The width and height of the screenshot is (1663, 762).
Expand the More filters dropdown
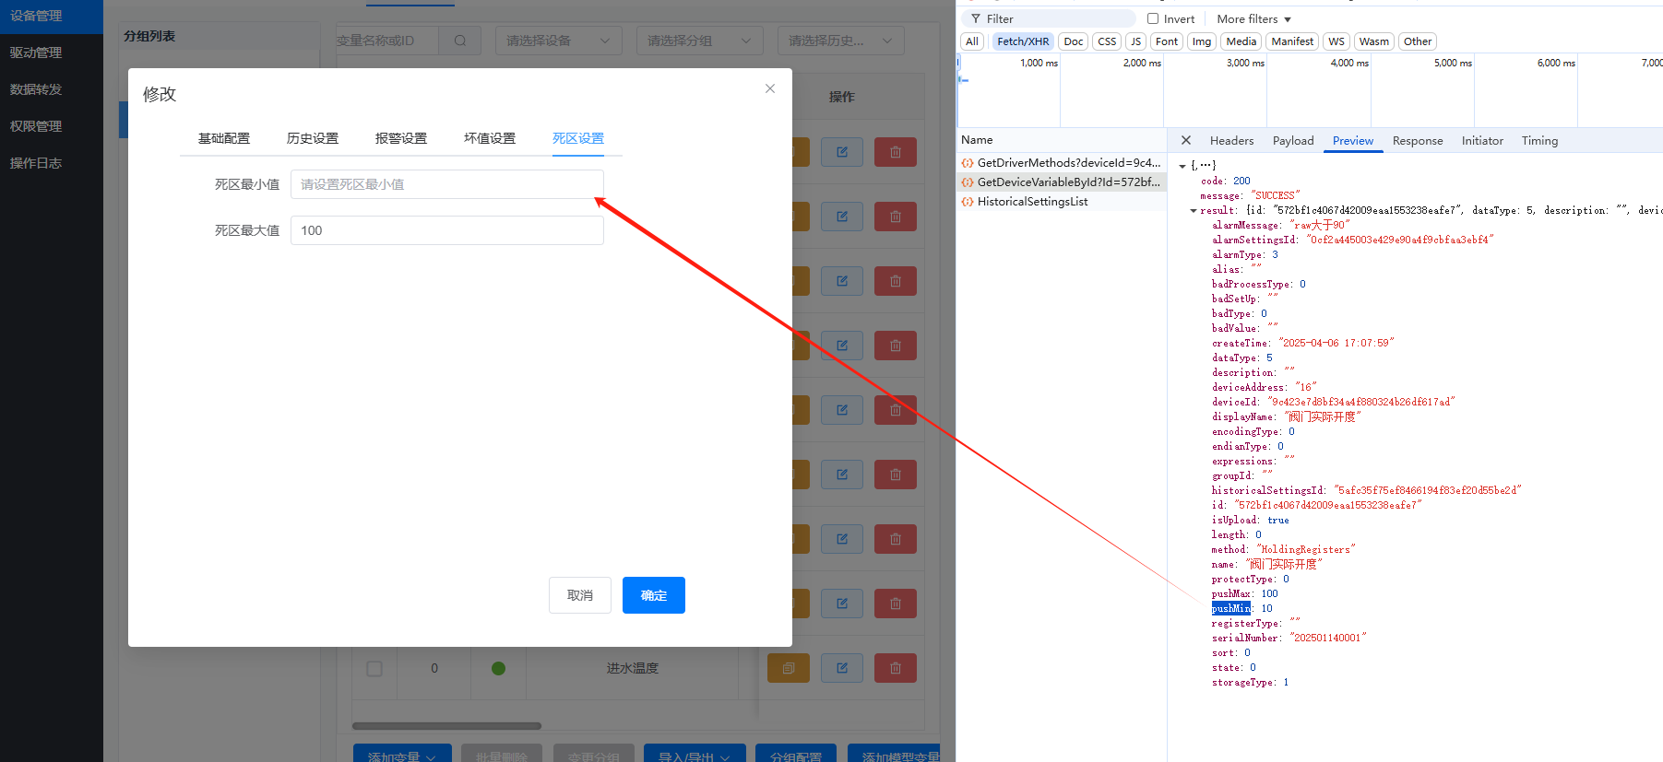[x=1253, y=18]
